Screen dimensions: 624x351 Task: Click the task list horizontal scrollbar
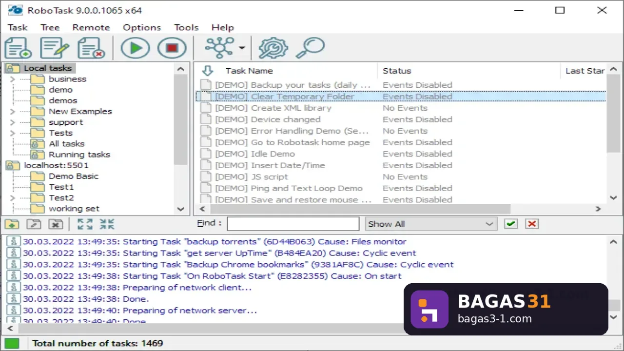coord(360,209)
